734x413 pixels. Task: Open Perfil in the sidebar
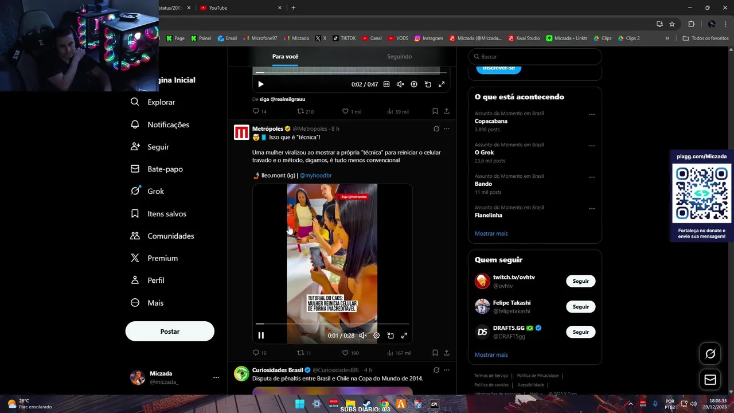coord(147,280)
